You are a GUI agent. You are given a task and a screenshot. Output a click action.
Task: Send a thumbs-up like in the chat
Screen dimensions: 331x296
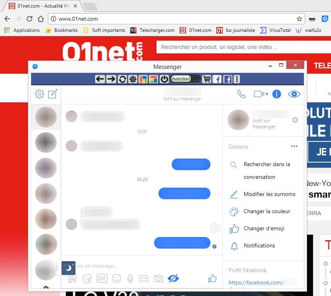tap(212, 278)
